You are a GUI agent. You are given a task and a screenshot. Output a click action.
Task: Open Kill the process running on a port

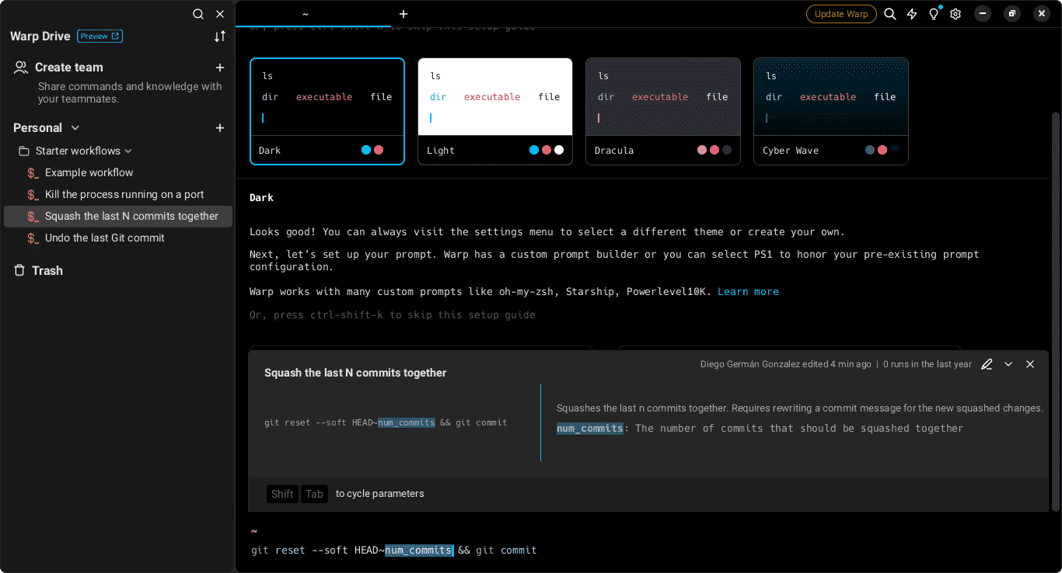pos(118,194)
